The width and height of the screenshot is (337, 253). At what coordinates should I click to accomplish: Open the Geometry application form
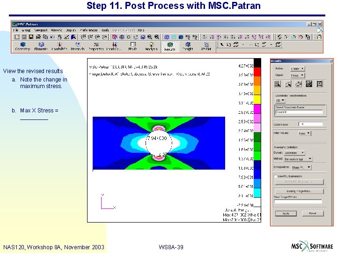(22, 46)
